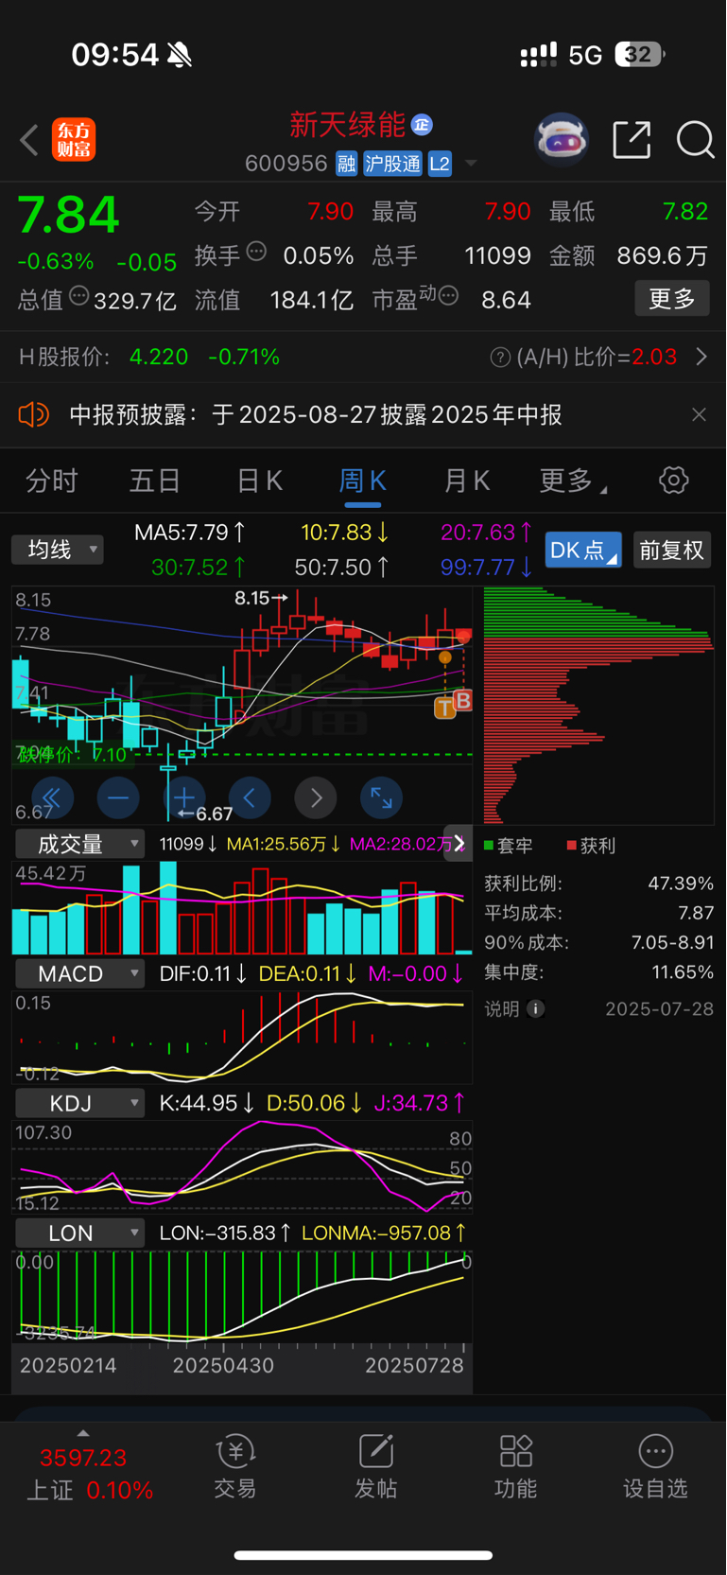Open the 均线 indicator dropdown

57,550
